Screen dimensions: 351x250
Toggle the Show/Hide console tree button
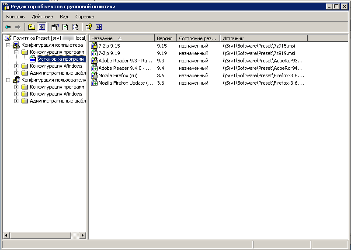pos(42,27)
